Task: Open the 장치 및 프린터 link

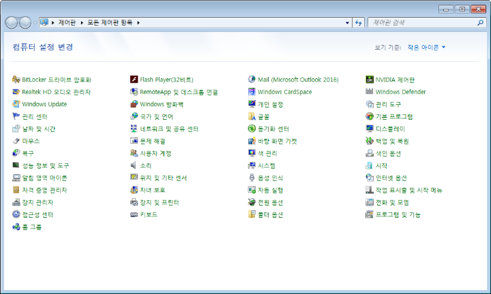Action: (x=159, y=202)
